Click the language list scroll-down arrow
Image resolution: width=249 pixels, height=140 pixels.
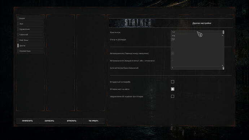coord(222,65)
